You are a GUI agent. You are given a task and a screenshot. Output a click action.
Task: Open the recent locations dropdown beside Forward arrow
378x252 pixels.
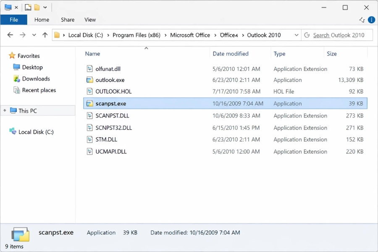click(x=34, y=35)
